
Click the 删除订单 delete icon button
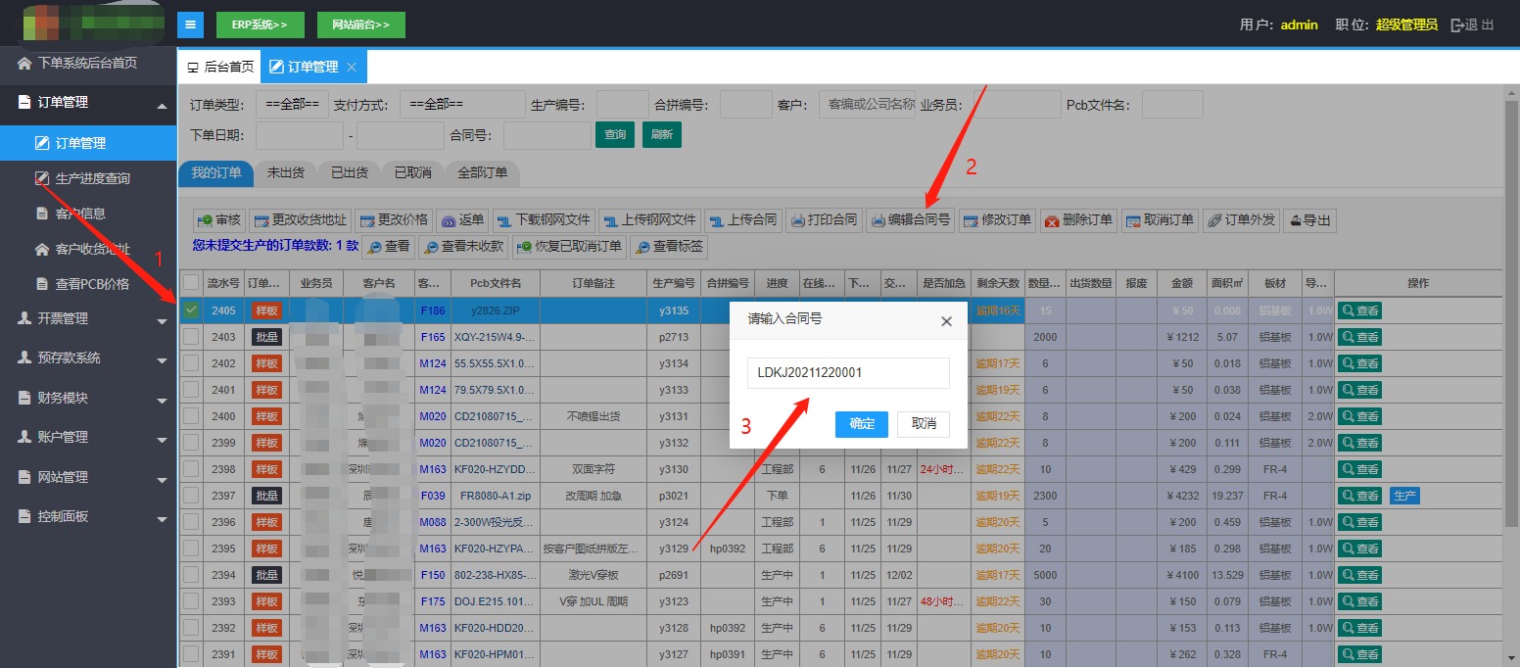(x=1077, y=220)
